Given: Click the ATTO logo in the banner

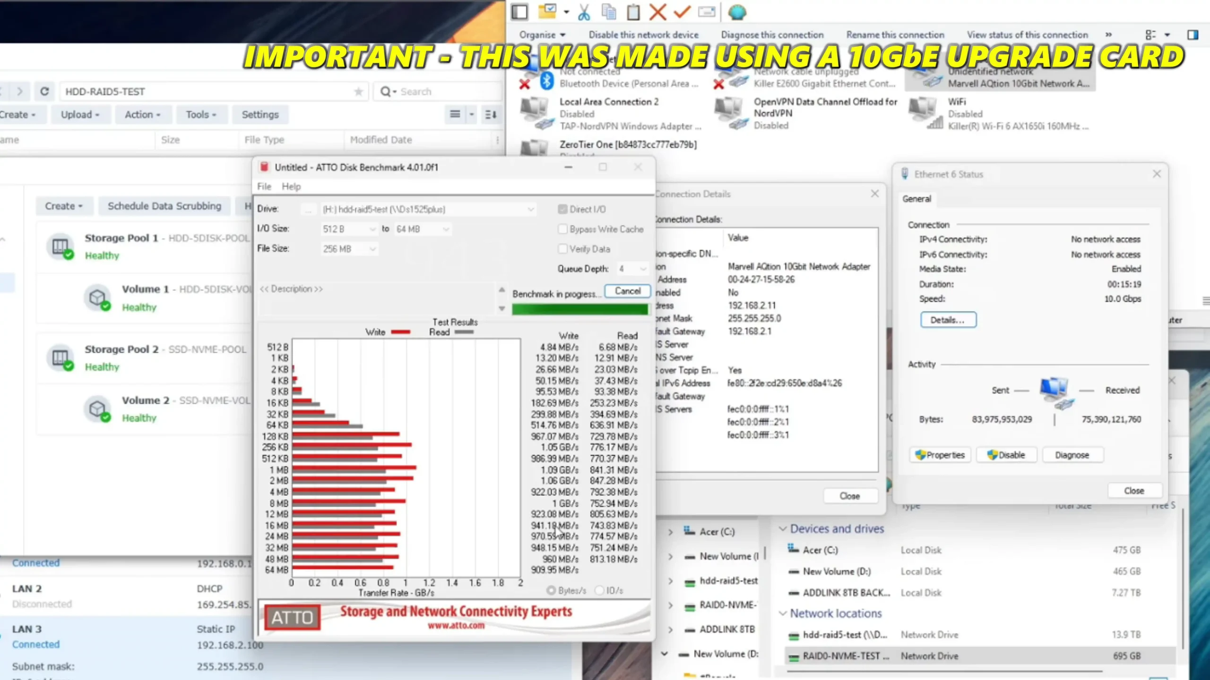Looking at the screenshot, I should pyautogui.click(x=292, y=617).
